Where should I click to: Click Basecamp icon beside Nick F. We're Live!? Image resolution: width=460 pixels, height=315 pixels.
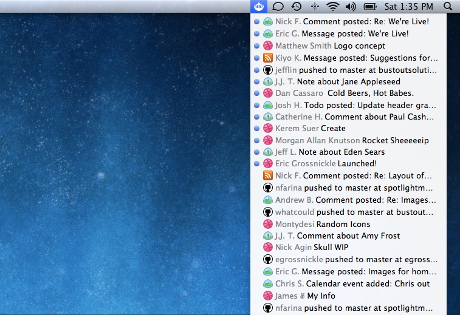click(267, 21)
